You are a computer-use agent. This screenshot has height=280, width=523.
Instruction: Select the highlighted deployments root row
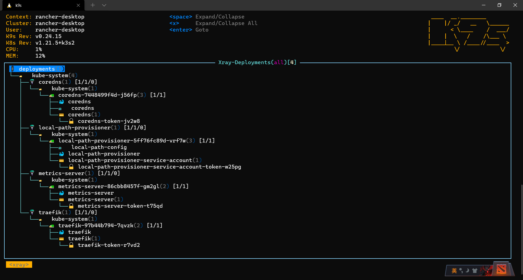pyautogui.click(x=37, y=69)
